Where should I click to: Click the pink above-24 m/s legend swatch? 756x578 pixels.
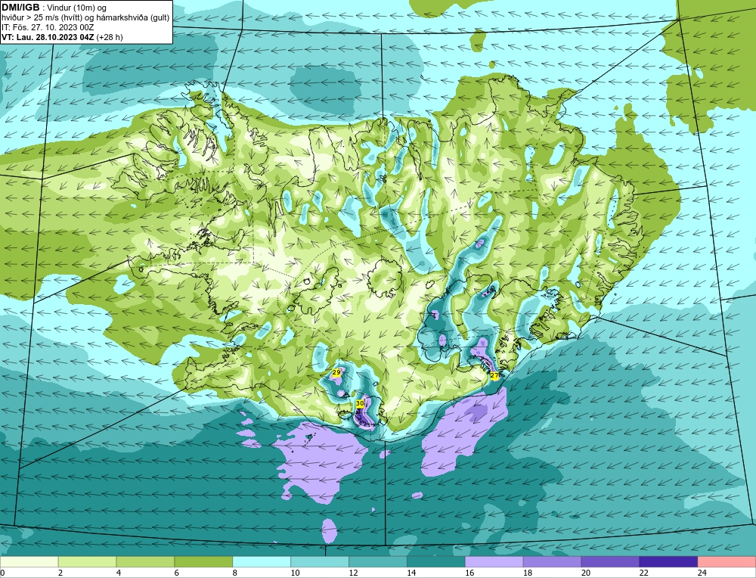(727, 562)
